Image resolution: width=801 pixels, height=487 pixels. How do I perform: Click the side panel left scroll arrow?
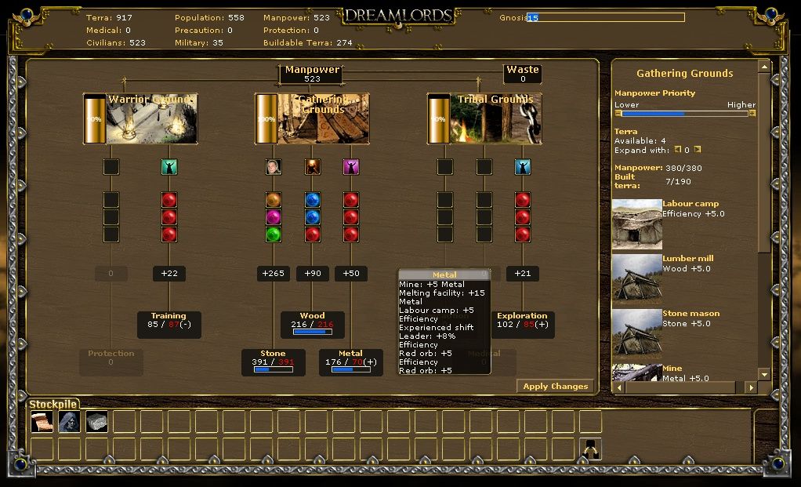[620, 388]
